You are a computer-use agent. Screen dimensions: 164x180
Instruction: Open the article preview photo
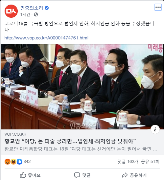pyautogui.click(x=82, y=87)
